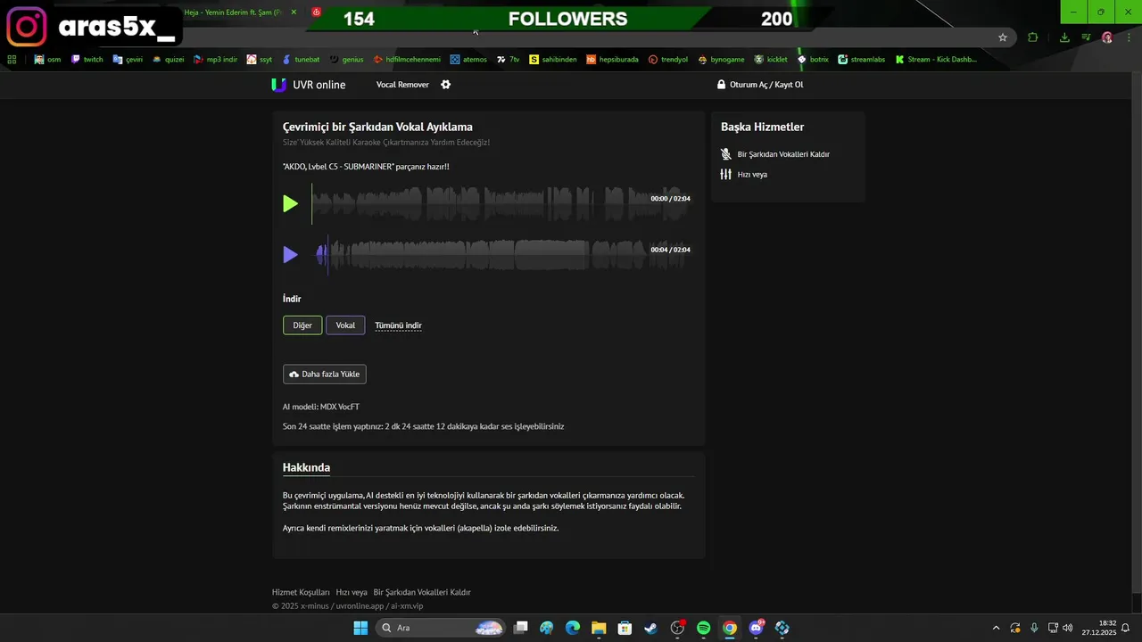1142x642 pixels.
Task: Open the taskbar volume control
Action: coord(1068,628)
